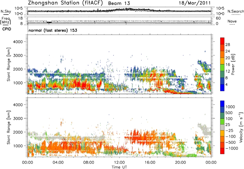Viewport: 244px width, 169px height.
Task: Click the Time UT axis label
Action: point(119,167)
